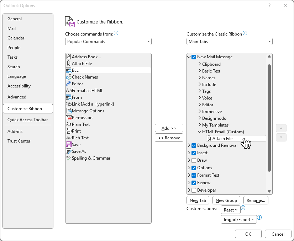Collapse the HTML Email (Custom) group
This screenshot has width=294, height=241.
tap(199, 132)
